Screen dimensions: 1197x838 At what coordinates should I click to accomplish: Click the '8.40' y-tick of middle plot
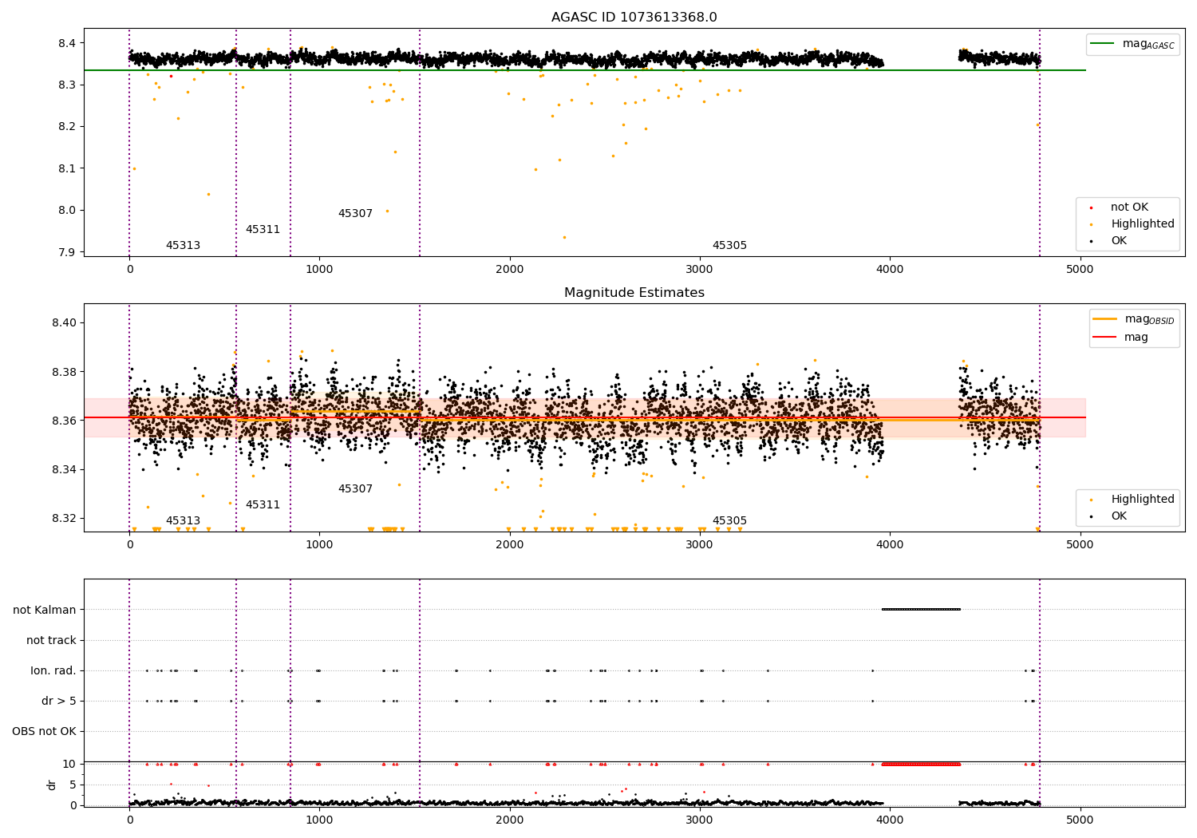(x=63, y=323)
